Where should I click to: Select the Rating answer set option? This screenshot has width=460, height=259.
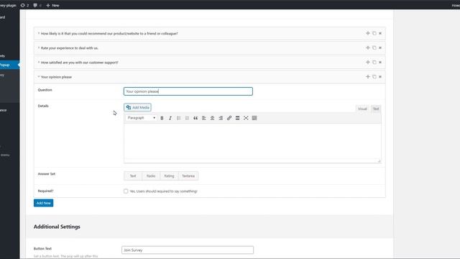tap(169, 176)
